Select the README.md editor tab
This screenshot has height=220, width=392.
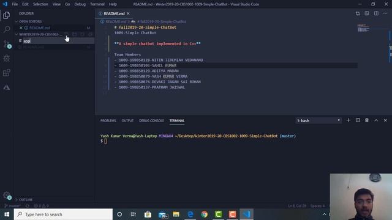coord(114,13)
